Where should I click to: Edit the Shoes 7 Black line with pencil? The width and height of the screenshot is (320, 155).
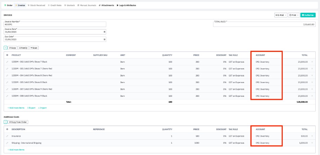click(7, 62)
